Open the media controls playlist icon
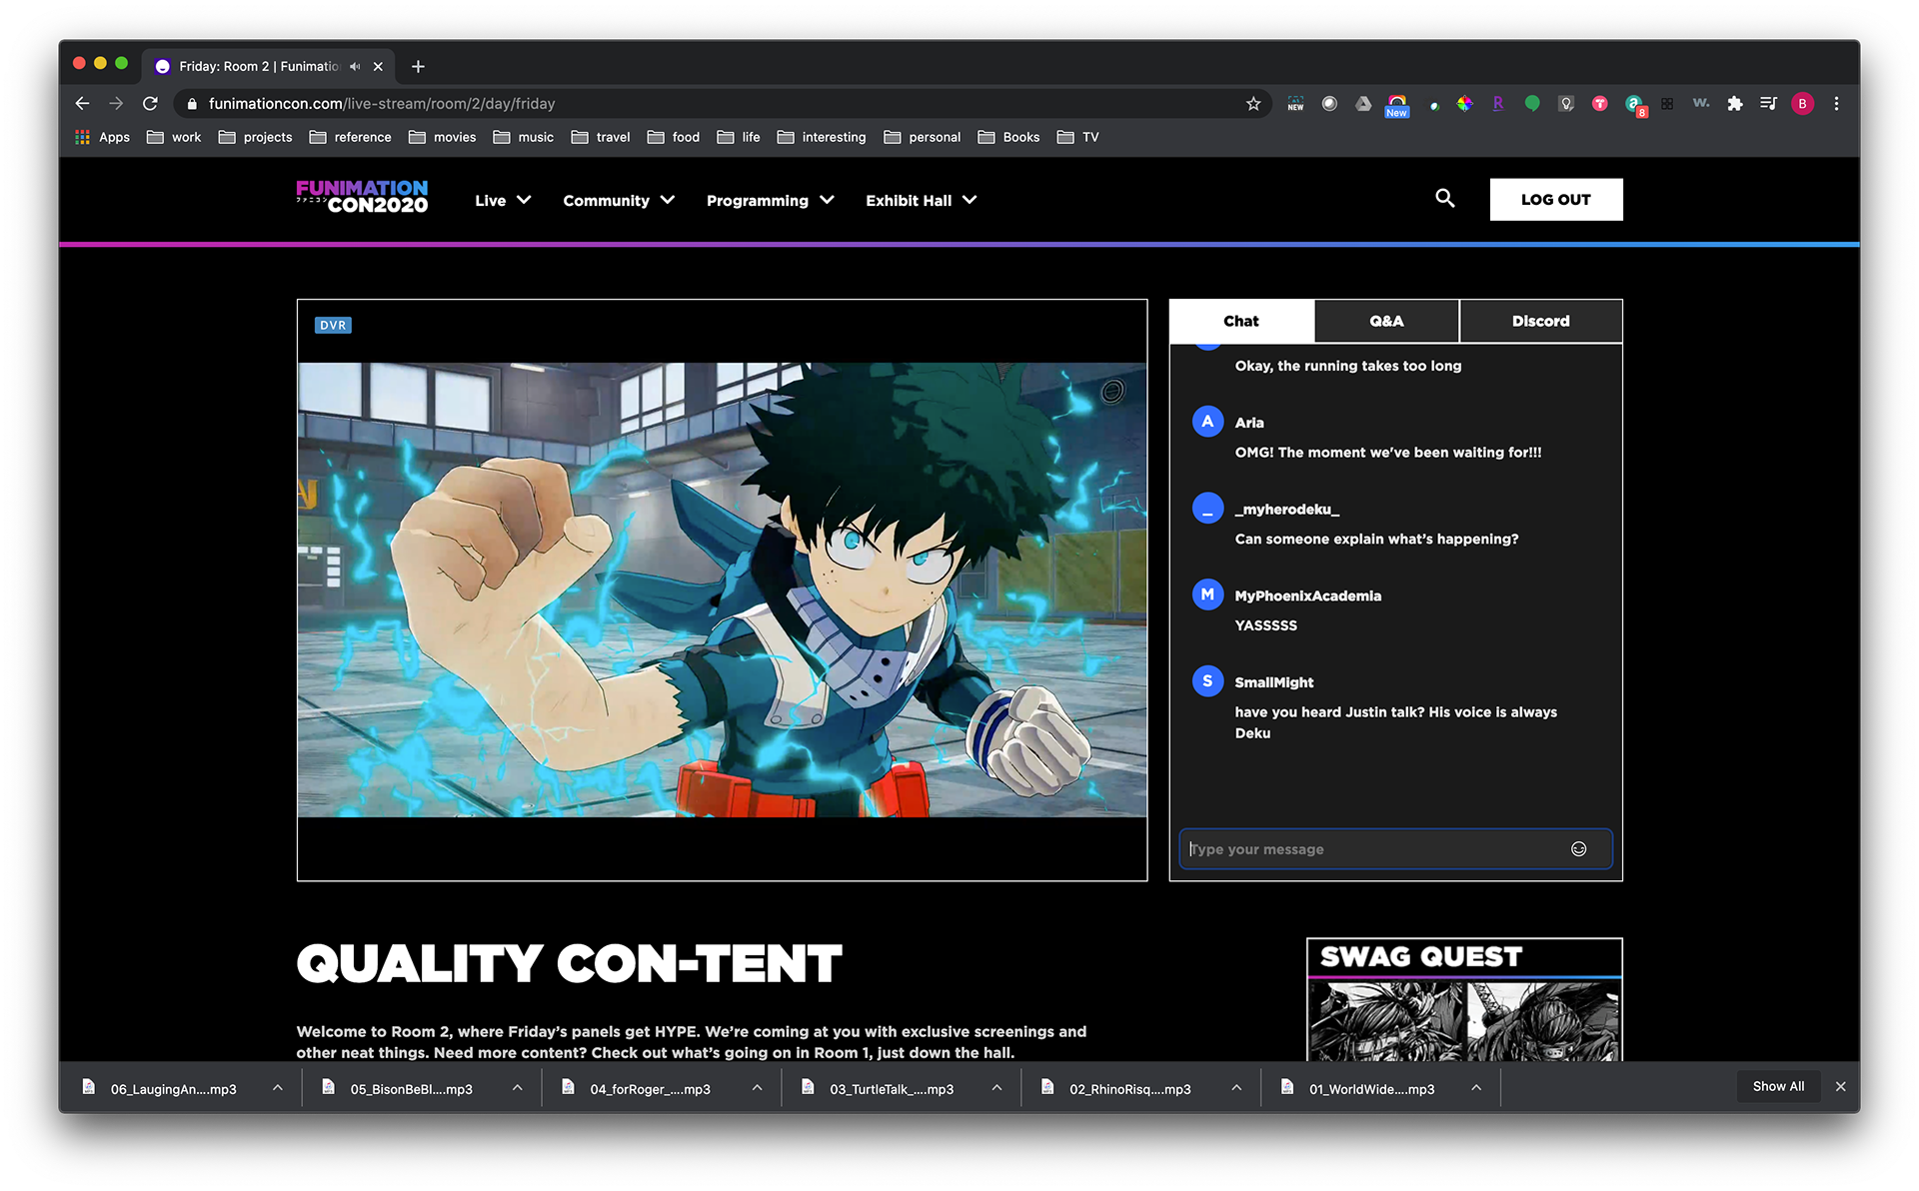The image size is (1919, 1191). (1768, 104)
